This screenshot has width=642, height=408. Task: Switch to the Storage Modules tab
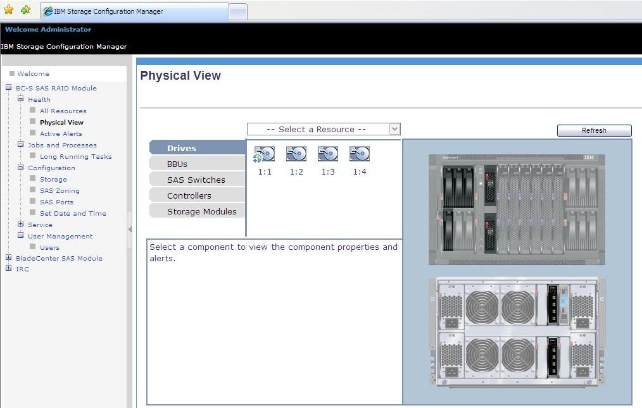click(198, 211)
